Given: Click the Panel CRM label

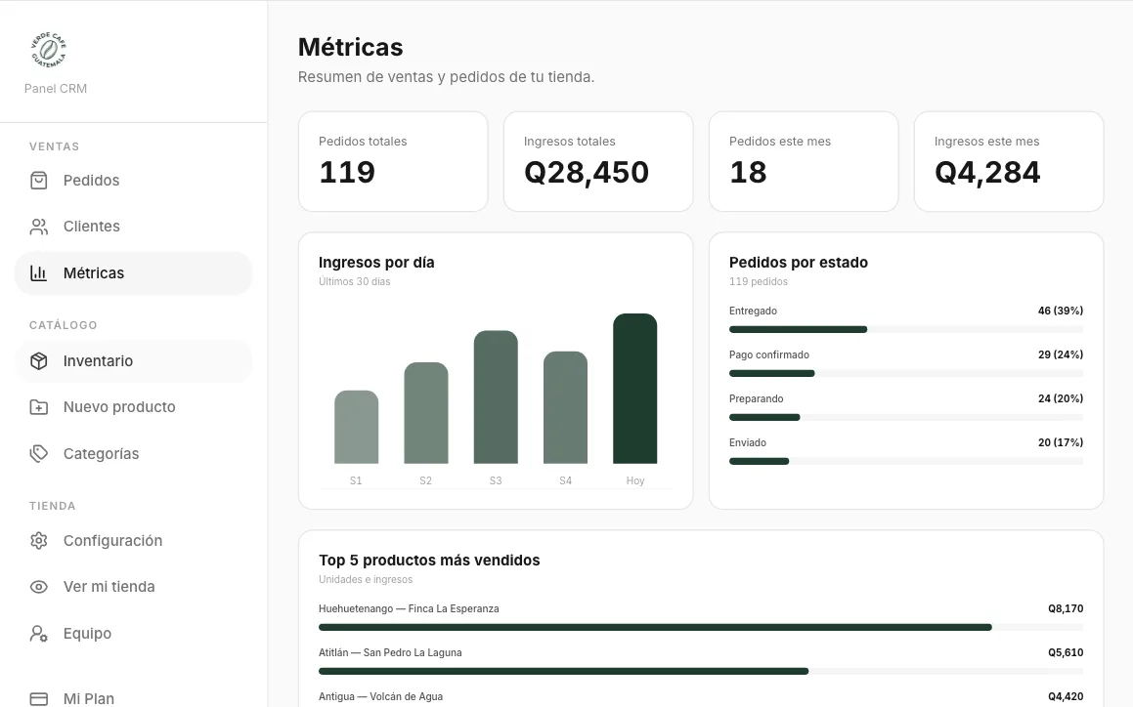Looking at the screenshot, I should click(56, 88).
